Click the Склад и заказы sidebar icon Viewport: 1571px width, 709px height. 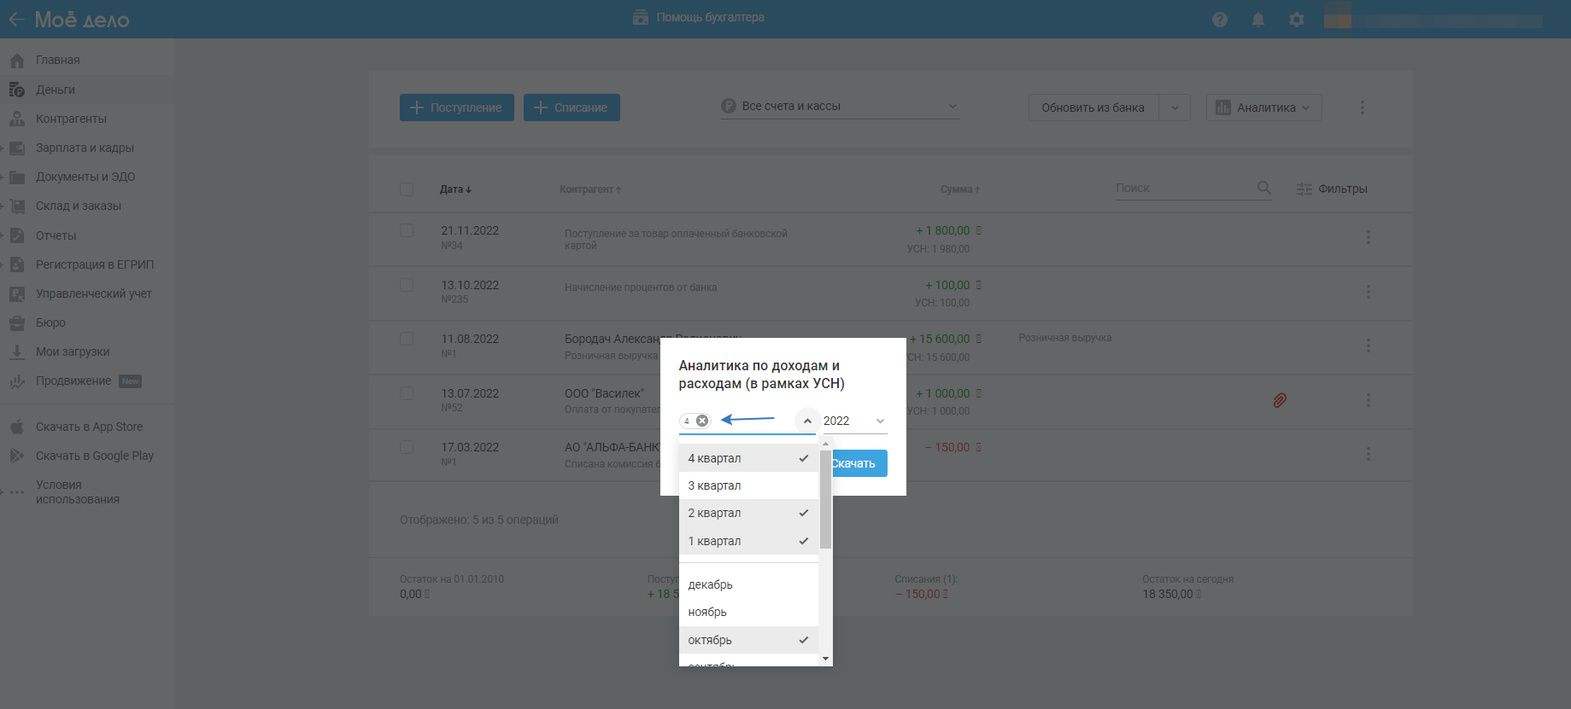(17, 206)
